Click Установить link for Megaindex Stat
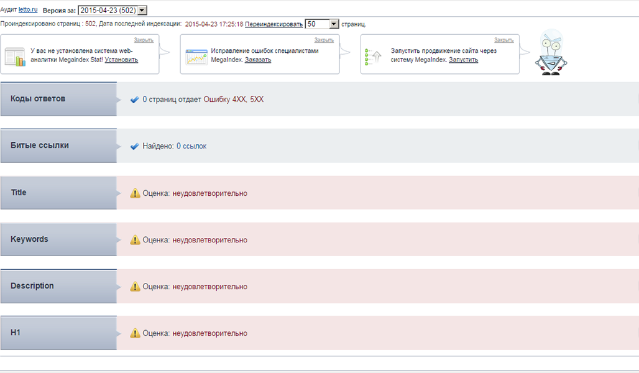 121,60
